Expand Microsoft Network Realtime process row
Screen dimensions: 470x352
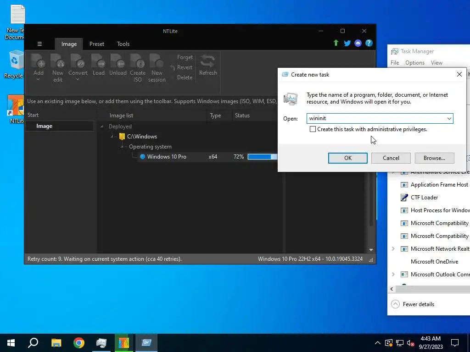393,249
